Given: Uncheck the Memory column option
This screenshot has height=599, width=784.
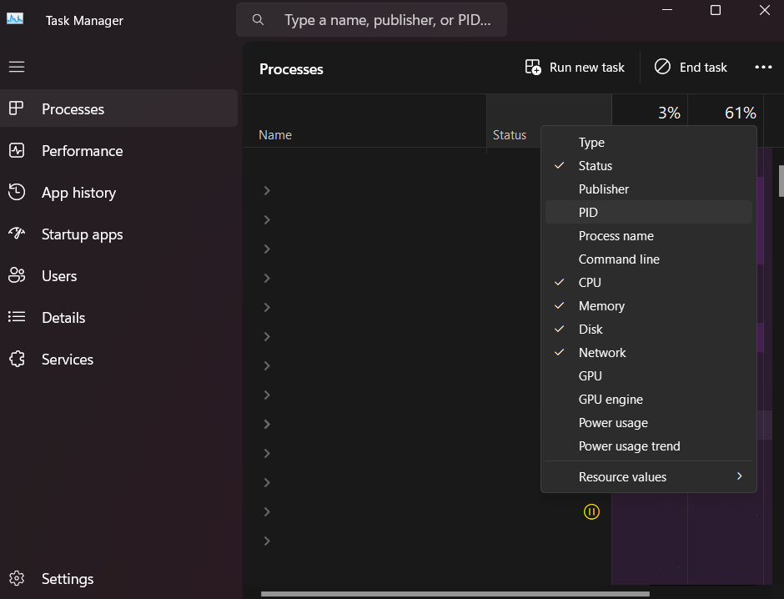Looking at the screenshot, I should click(x=649, y=305).
